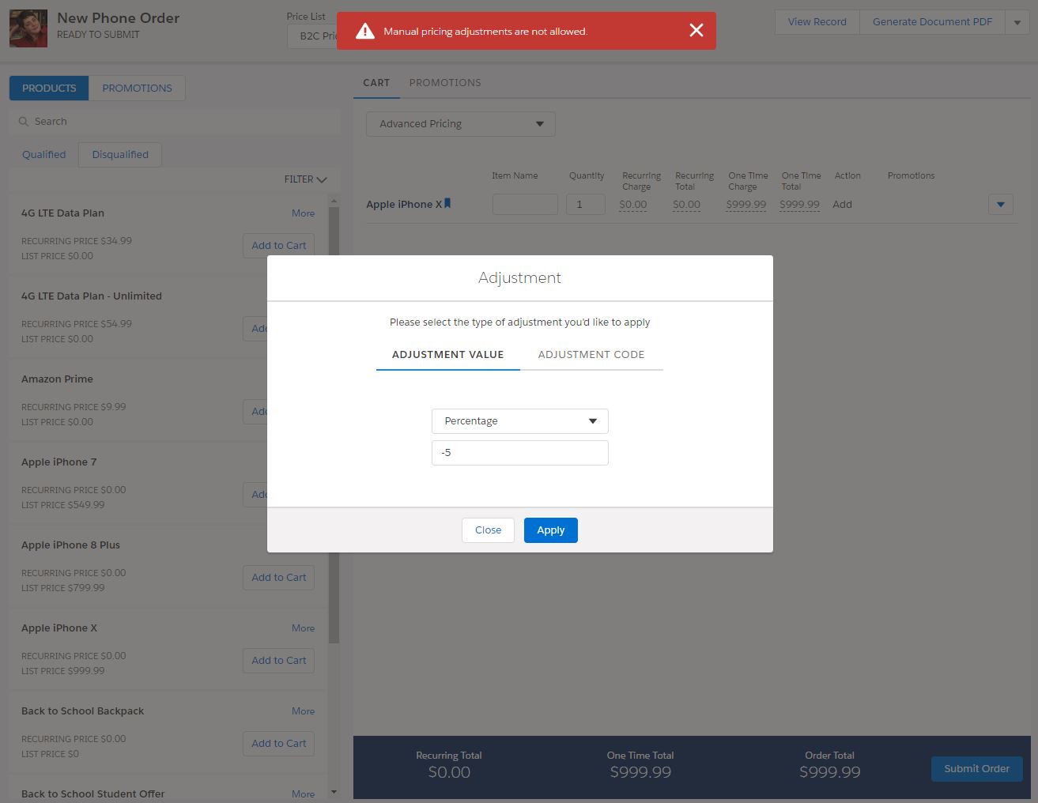
Task: Apply the adjustment
Action: [x=551, y=530]
